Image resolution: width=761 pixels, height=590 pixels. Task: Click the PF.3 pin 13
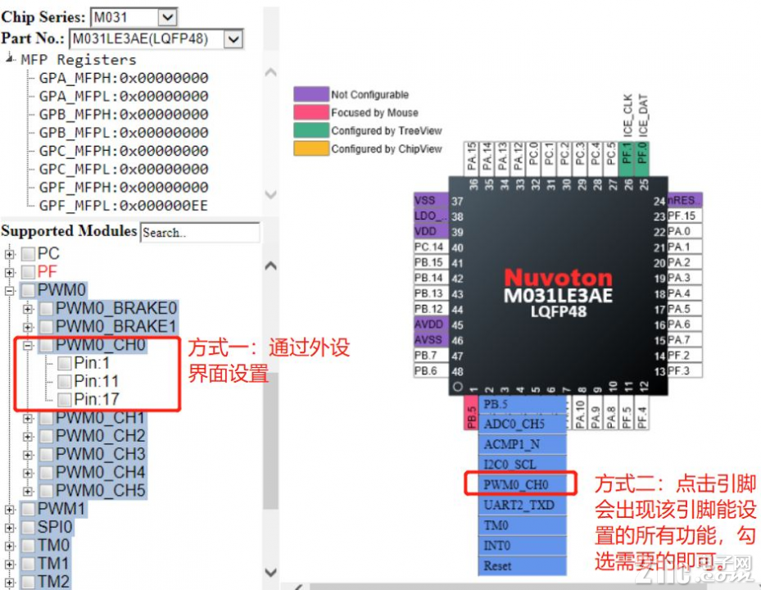(684, 371)
